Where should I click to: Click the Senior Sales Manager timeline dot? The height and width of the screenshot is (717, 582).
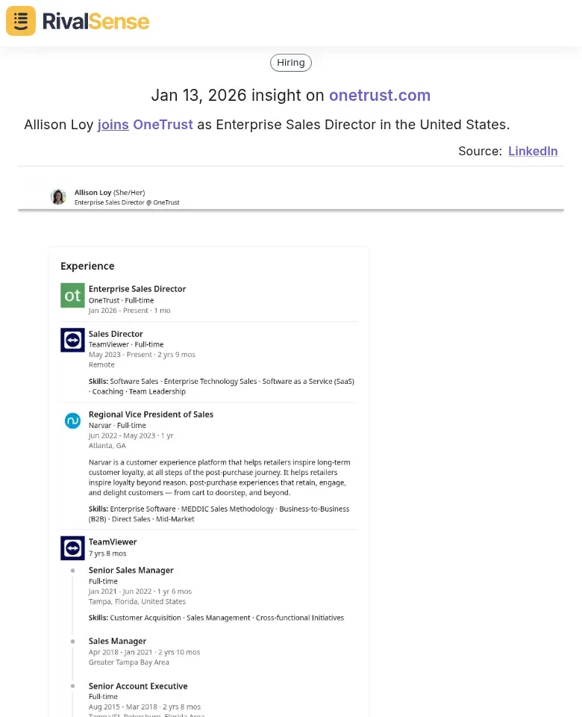72,571
